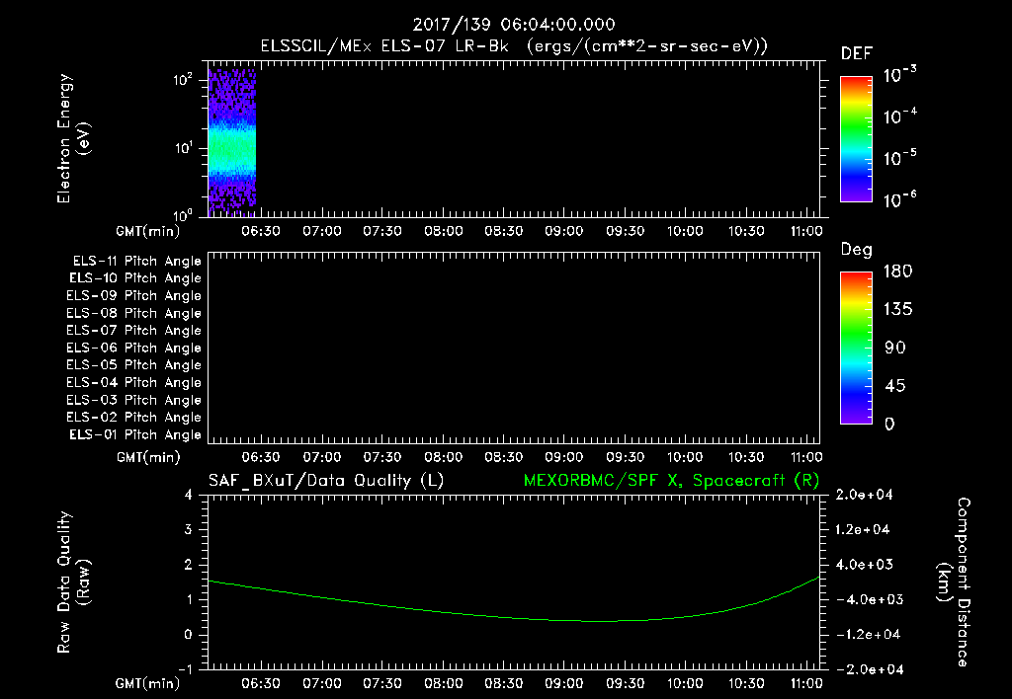
Task: Click the DEF rainbow color bar
Action: point(856,139)
